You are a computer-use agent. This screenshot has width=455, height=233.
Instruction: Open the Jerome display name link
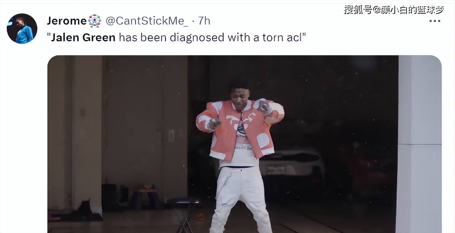click(67, 21)
